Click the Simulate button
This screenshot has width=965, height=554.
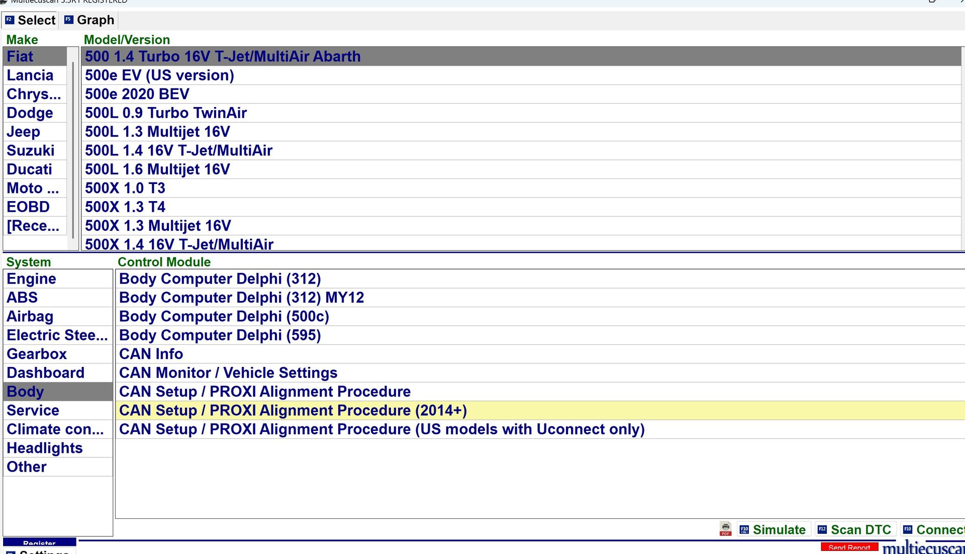pos(773,529)
